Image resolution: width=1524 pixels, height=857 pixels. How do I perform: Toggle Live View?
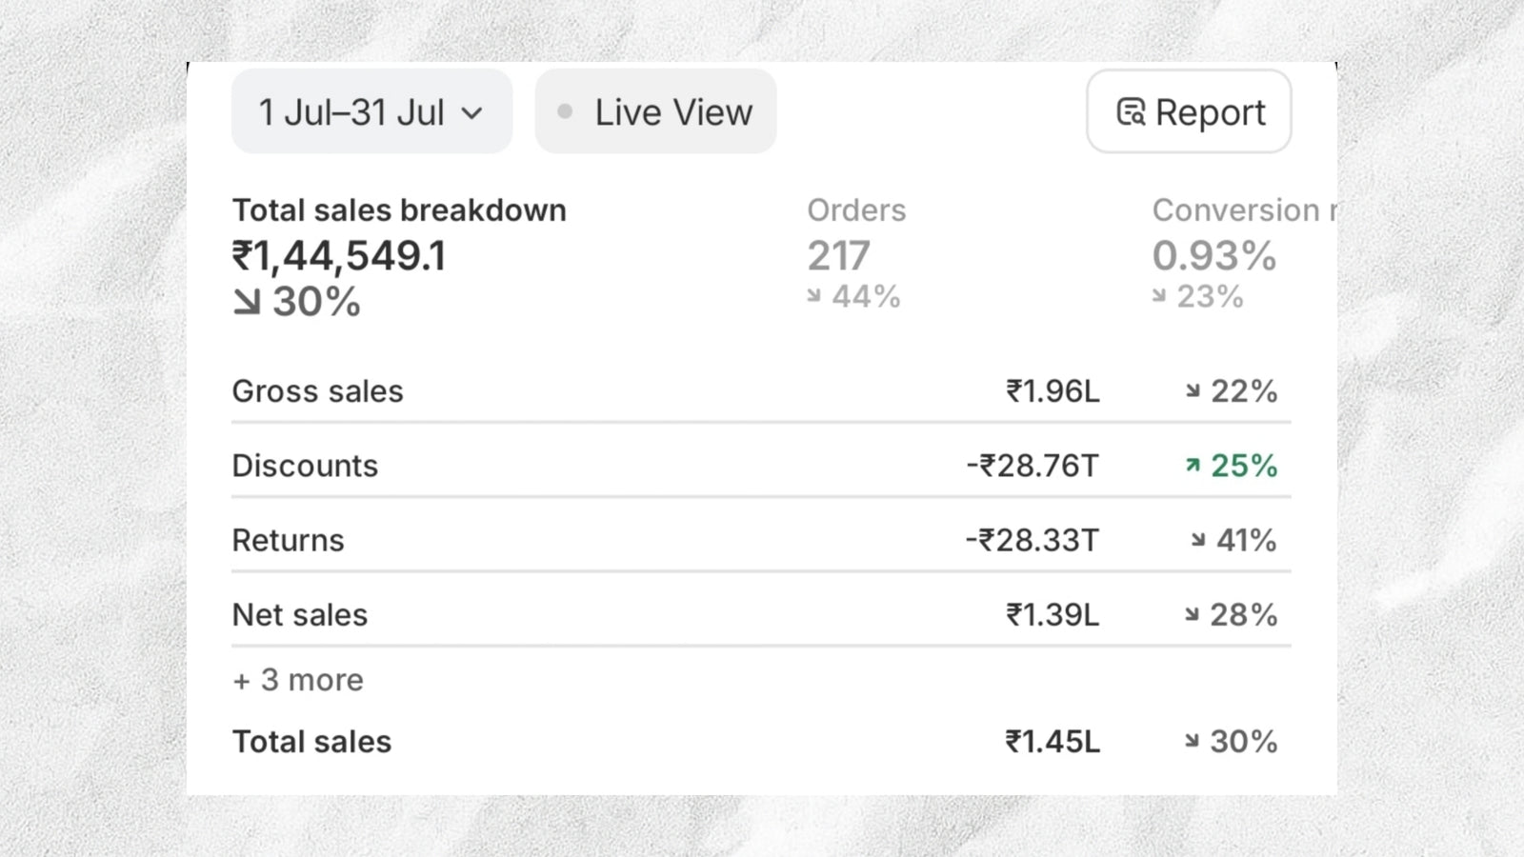[x=655, y=111]
